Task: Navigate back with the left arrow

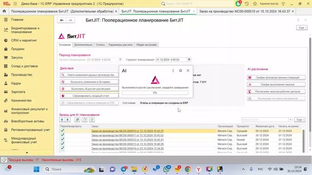Action: [x=62, y=20]
